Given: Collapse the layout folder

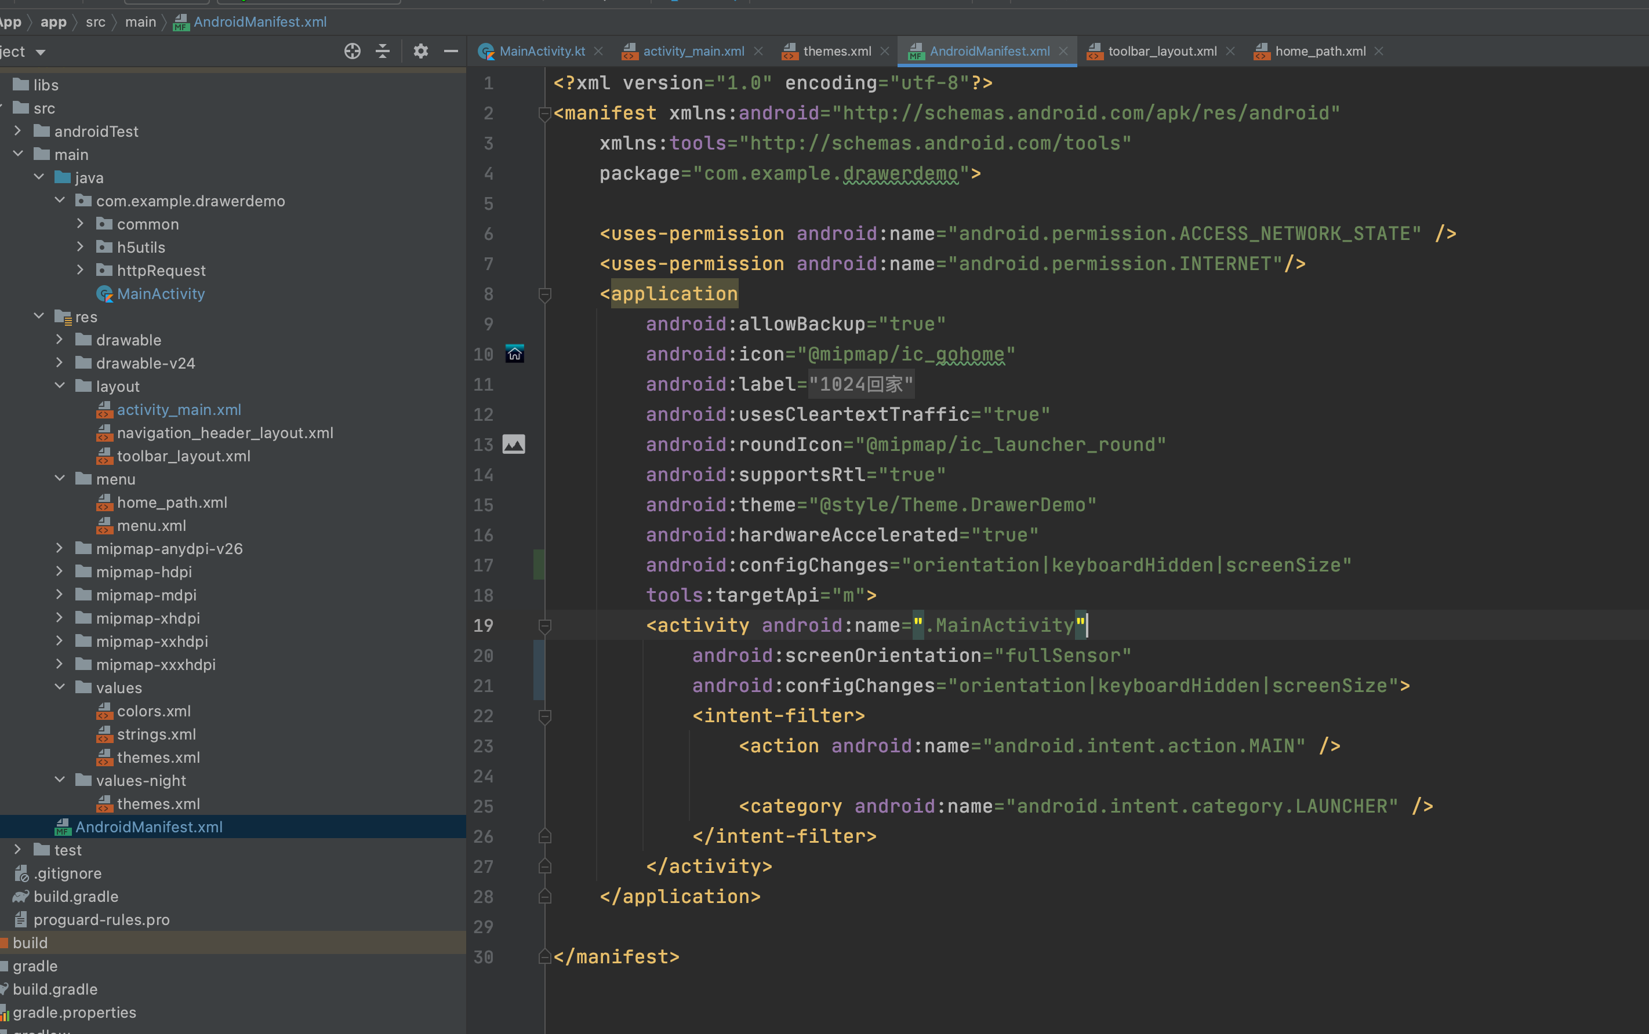Looking at the screenshot, I should tap(60, 385).
